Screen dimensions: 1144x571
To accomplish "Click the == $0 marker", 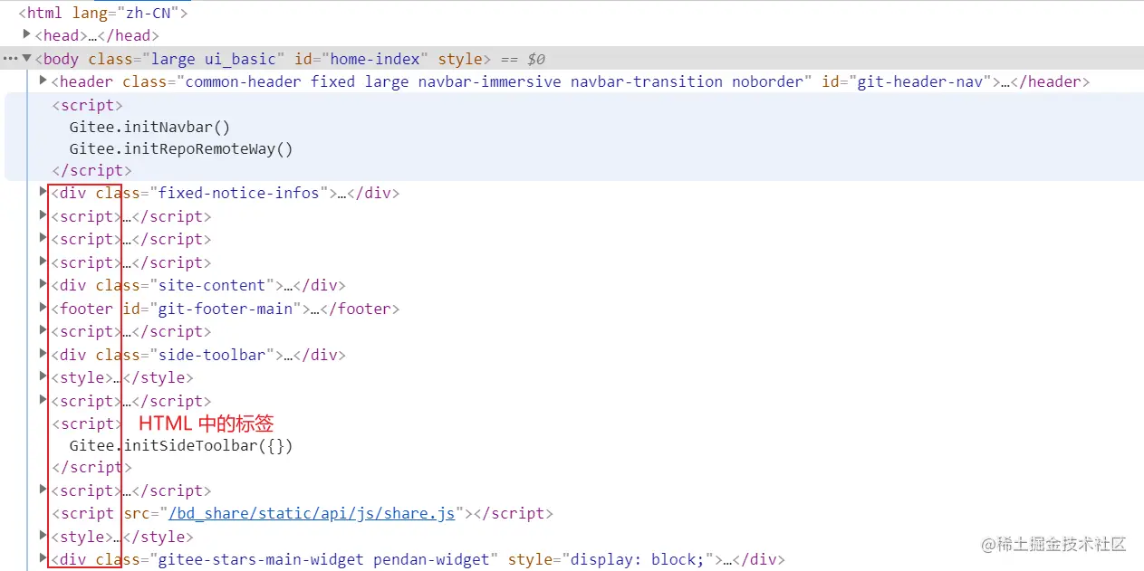I will pos(523,59).
